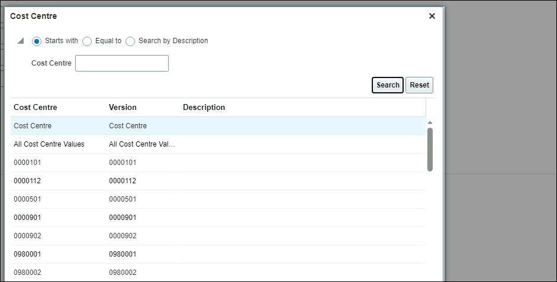Select Search by Description radio option
Screen dimensions: 557x282
click(x=130, y=41)
